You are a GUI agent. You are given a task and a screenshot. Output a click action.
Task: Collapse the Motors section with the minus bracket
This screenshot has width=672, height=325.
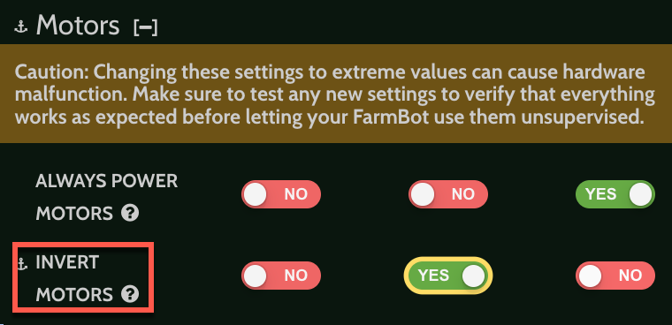(x=146, y=28)
